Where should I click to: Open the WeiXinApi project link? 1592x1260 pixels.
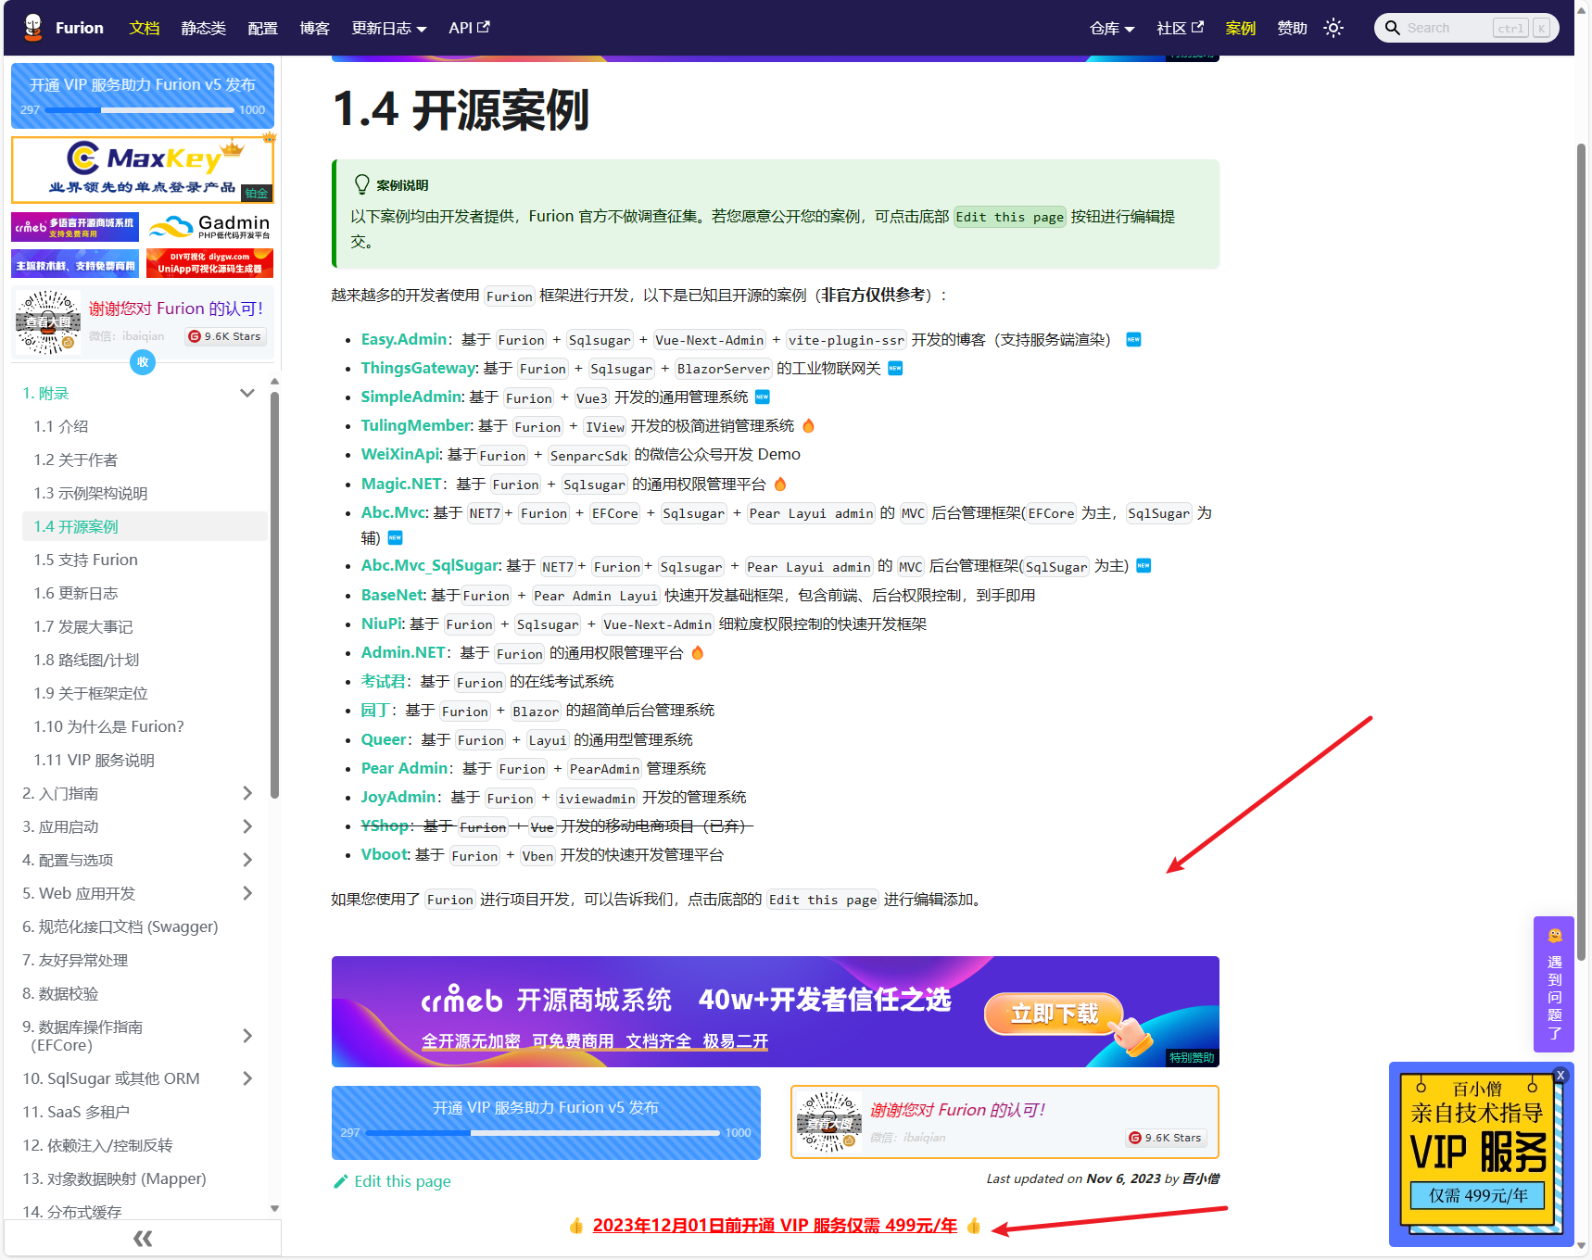[400, 454]
